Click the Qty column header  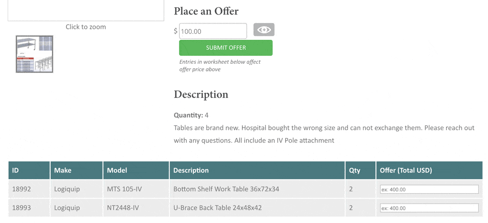355,171
